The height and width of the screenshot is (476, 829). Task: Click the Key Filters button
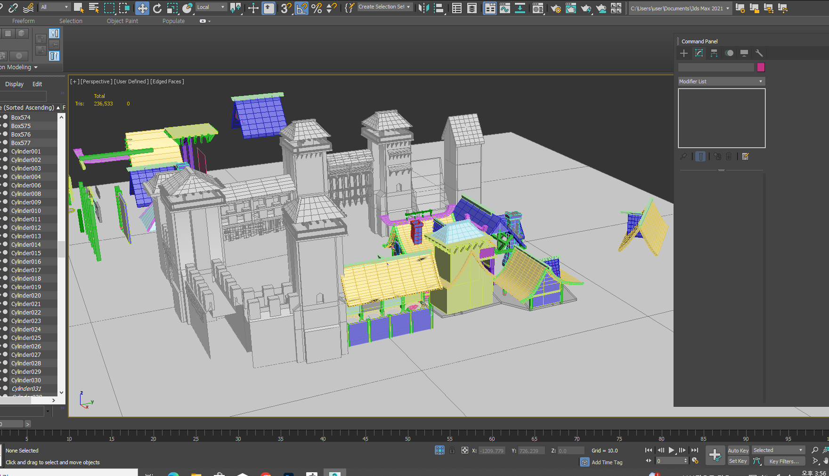[784, 461]
